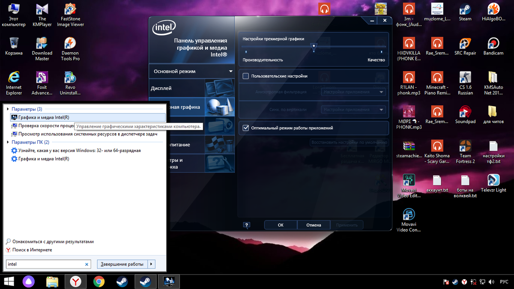Collapse the Параметры ПК (2) results group
The image size is (514, 289).
[x=8, y=142]
